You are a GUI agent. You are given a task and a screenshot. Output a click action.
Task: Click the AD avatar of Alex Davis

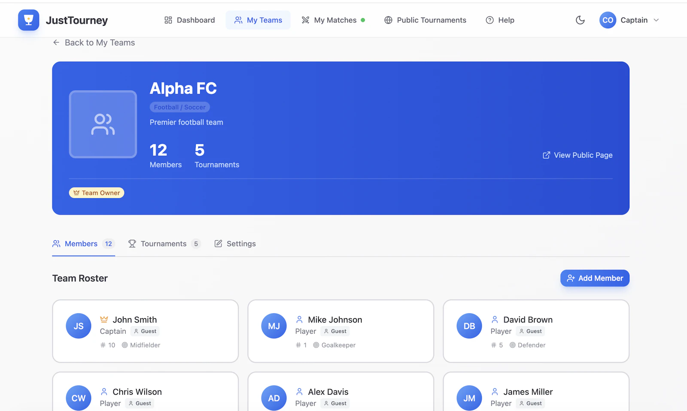(x=274, y=398)
